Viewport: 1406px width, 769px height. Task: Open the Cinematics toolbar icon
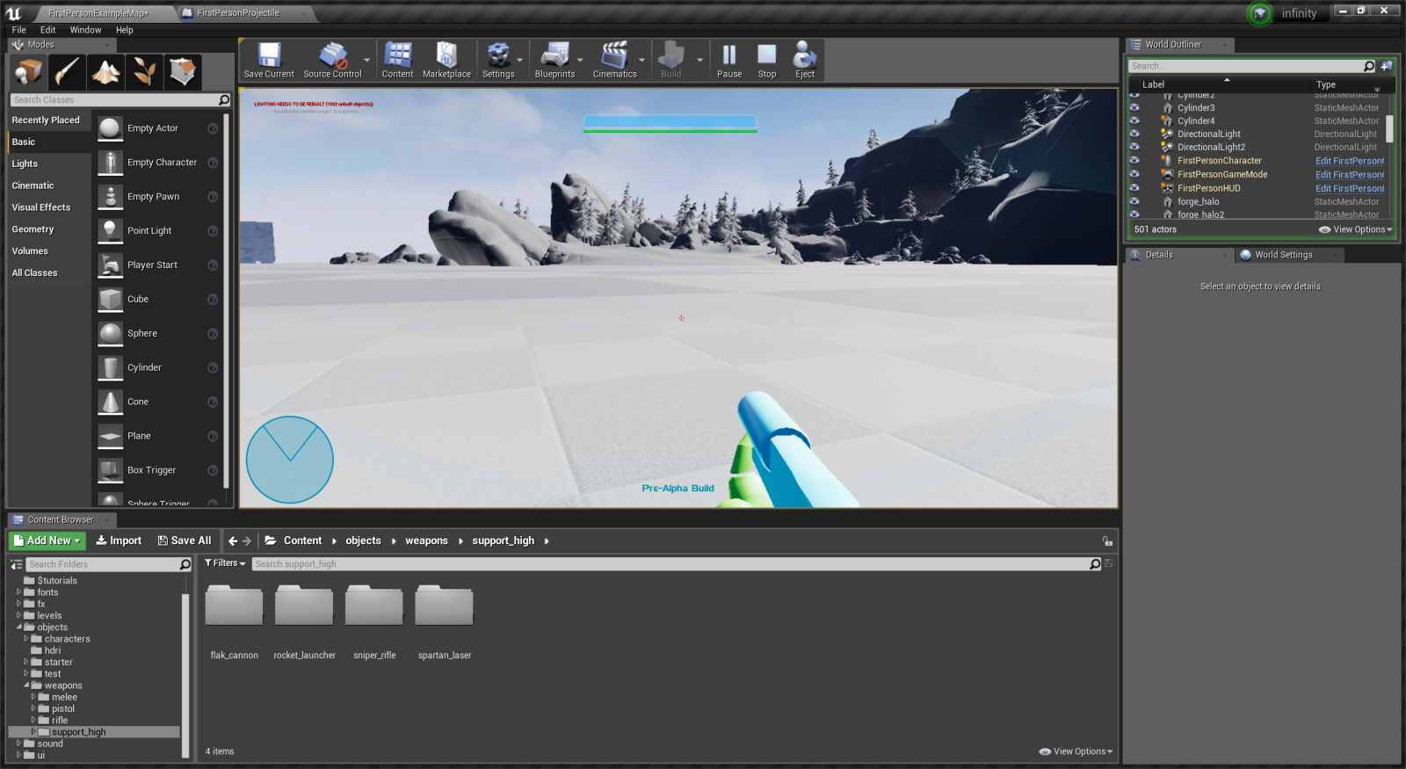pos(614,54)
